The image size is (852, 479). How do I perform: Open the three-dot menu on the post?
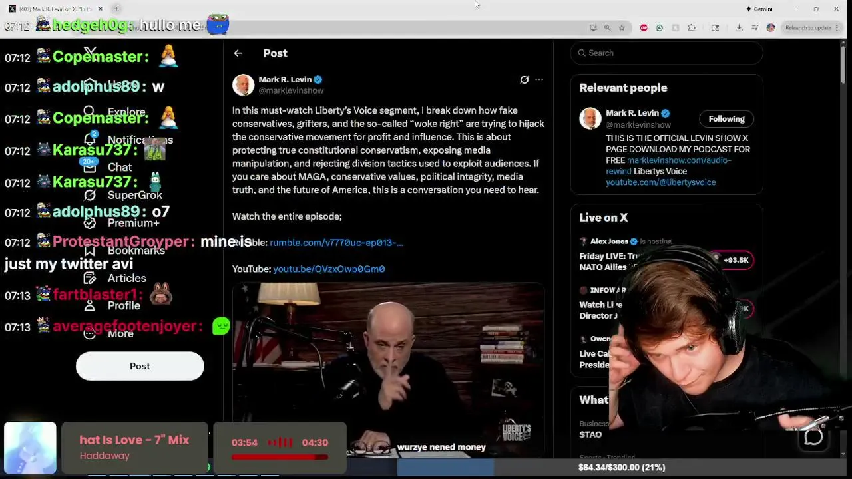(539, 80)
